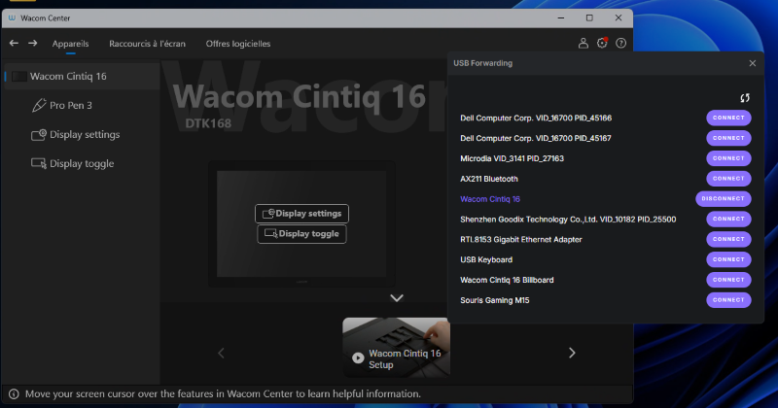Open Display toggle in the sidebar
Screen dimensions: 778x408
(82, 163)
